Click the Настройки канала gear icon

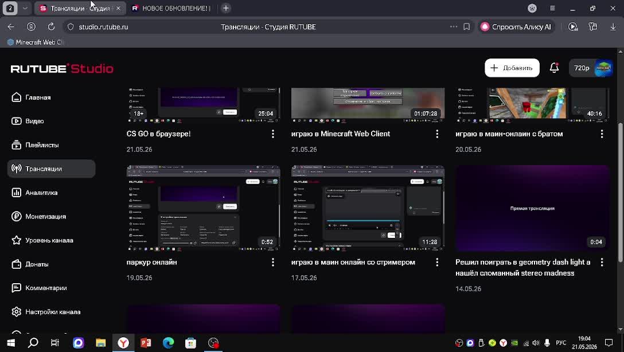16,312
